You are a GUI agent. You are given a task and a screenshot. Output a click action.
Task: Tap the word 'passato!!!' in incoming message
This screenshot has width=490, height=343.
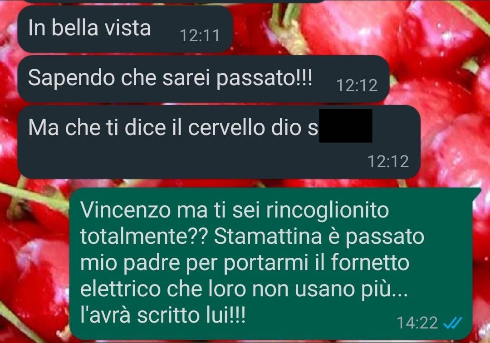click(x=264, y=78)
